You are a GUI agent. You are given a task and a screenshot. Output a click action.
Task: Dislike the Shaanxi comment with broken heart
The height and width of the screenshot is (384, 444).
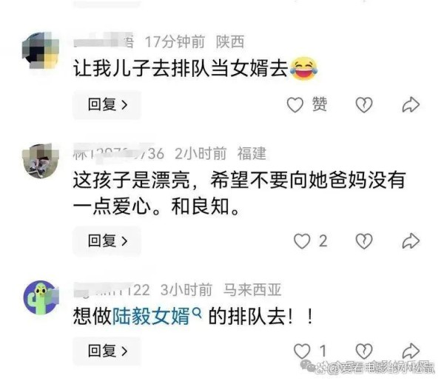(x=364, y=105)
